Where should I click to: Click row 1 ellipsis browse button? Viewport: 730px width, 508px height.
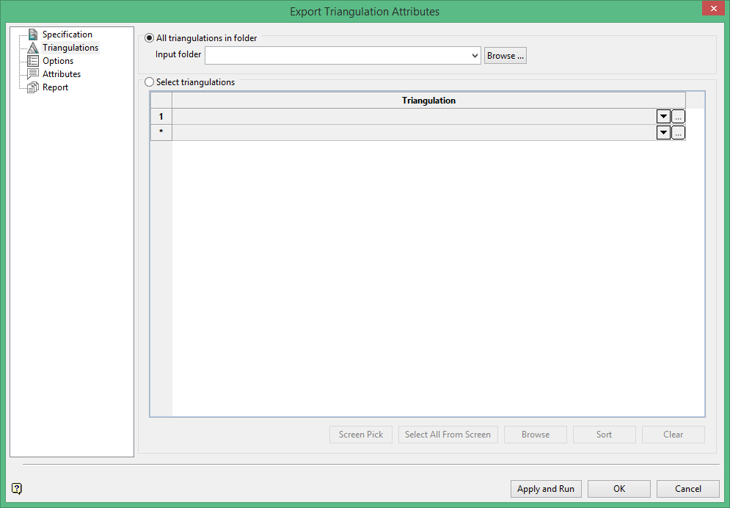(678, 117)
